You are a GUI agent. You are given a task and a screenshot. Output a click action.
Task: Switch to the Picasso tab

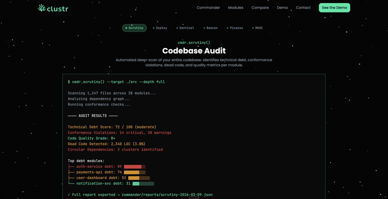coord(235,28)
